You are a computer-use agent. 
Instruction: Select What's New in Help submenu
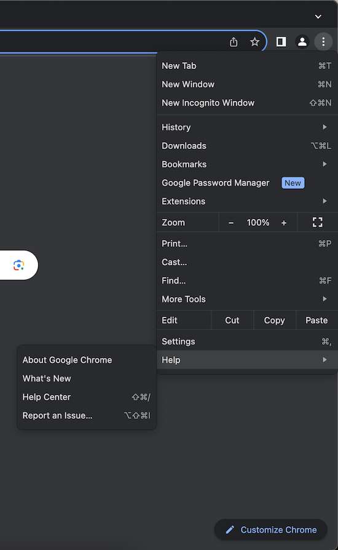pyautogui.click(x=87, y=378)
